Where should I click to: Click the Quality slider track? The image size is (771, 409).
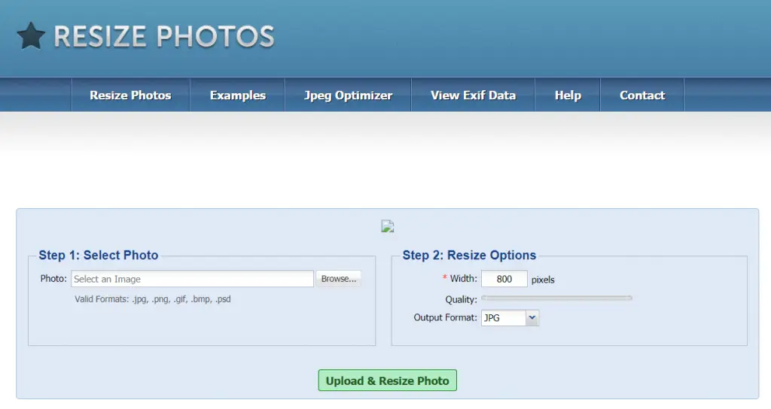[556, 298]
